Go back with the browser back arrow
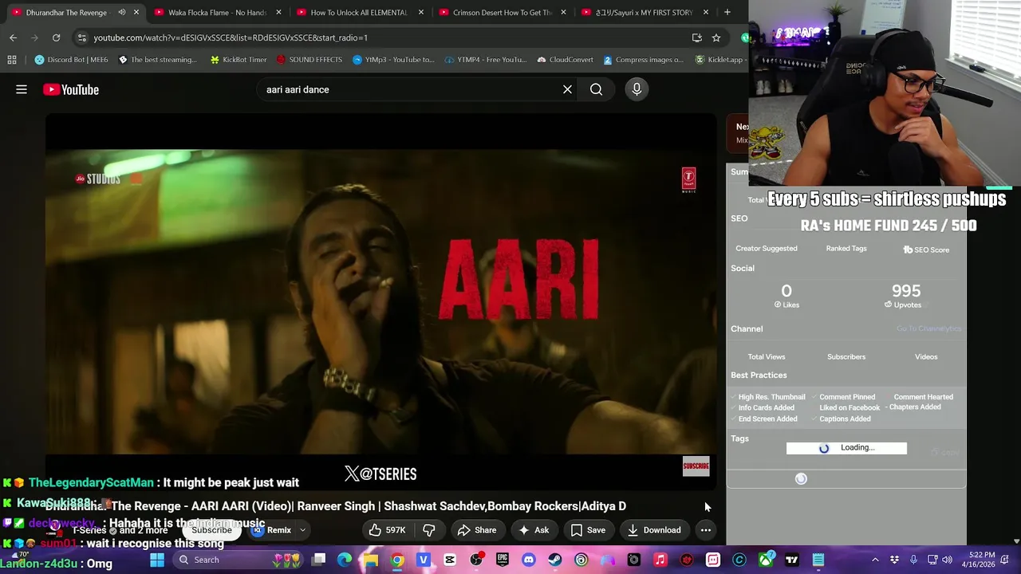The width and height of the screenshot is (1021, 574). 13,37
